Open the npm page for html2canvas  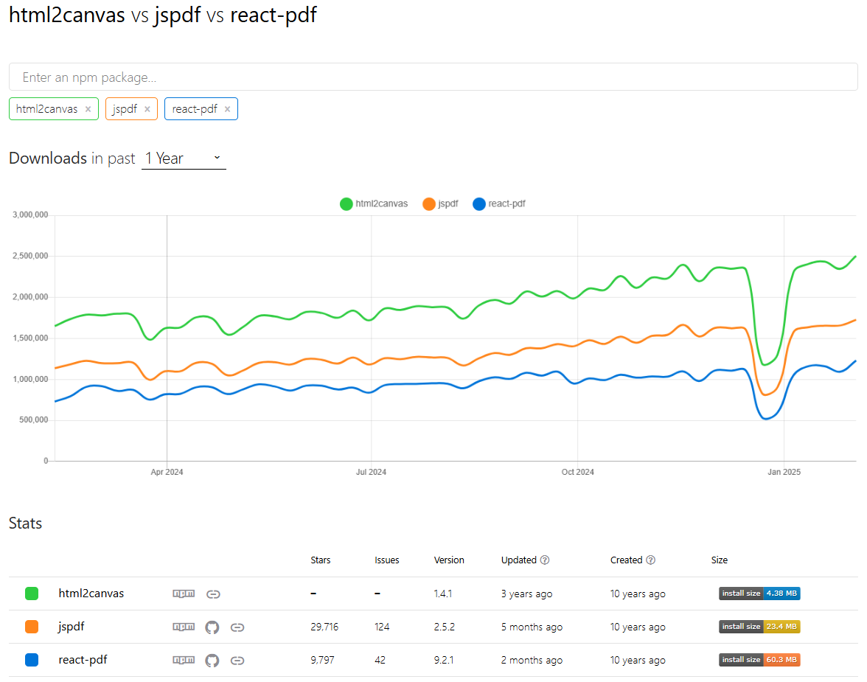(x=183, y=593)
